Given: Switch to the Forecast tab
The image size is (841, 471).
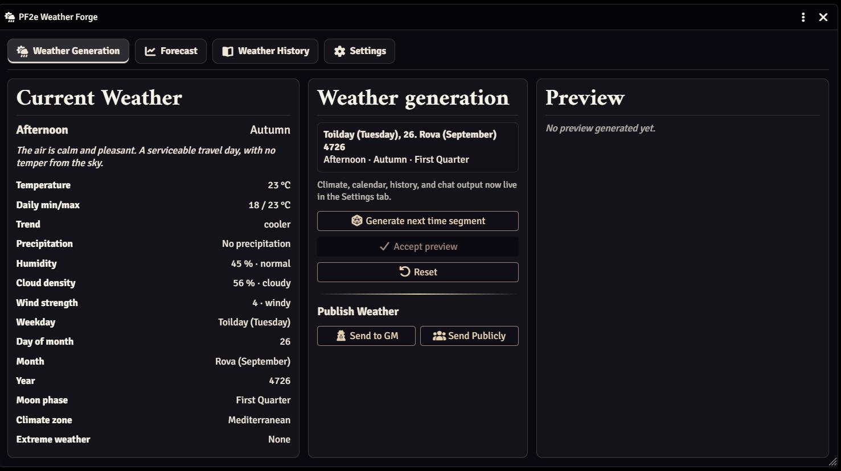Looking at the screenshot, I should [x=171, y=51].
